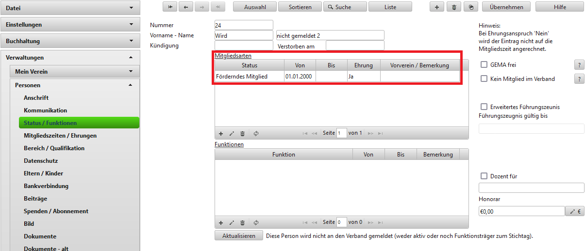Expand the Datei menu section
Viewport: 585px width, 251px height.
70,8
